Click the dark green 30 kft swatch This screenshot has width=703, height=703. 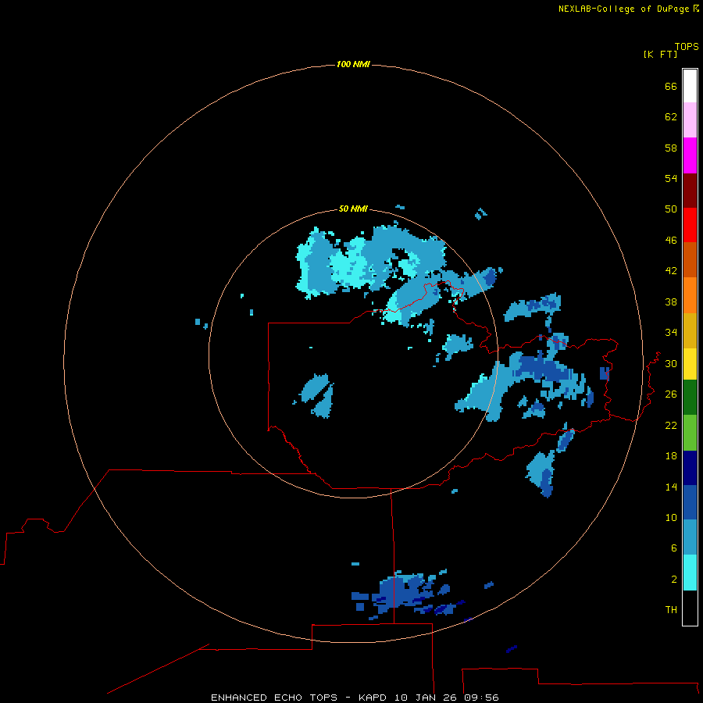(690, 398)
